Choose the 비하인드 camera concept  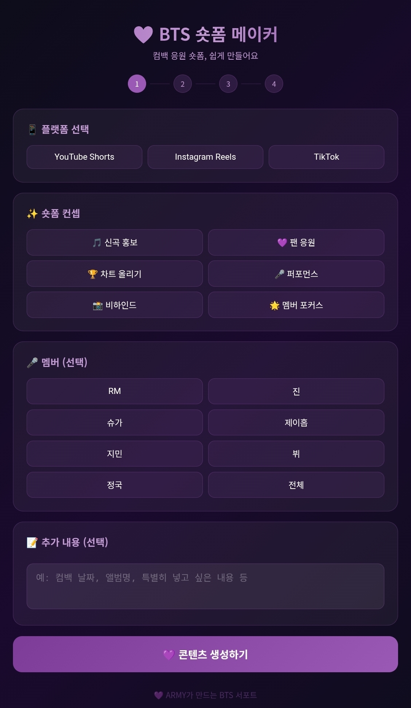pos(115,305)
